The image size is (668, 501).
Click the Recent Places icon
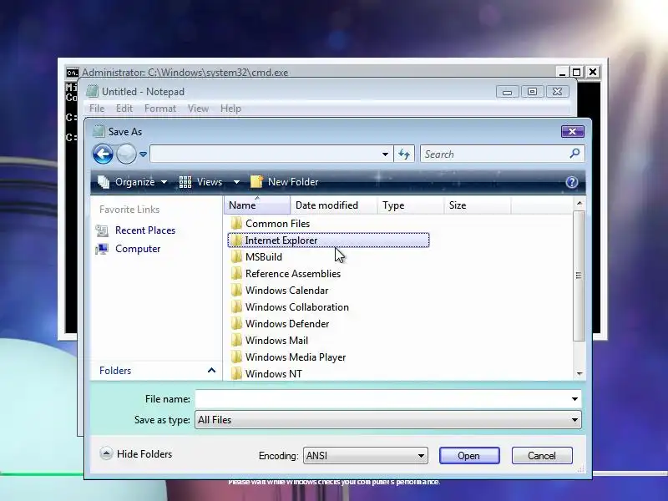point(102,230)
